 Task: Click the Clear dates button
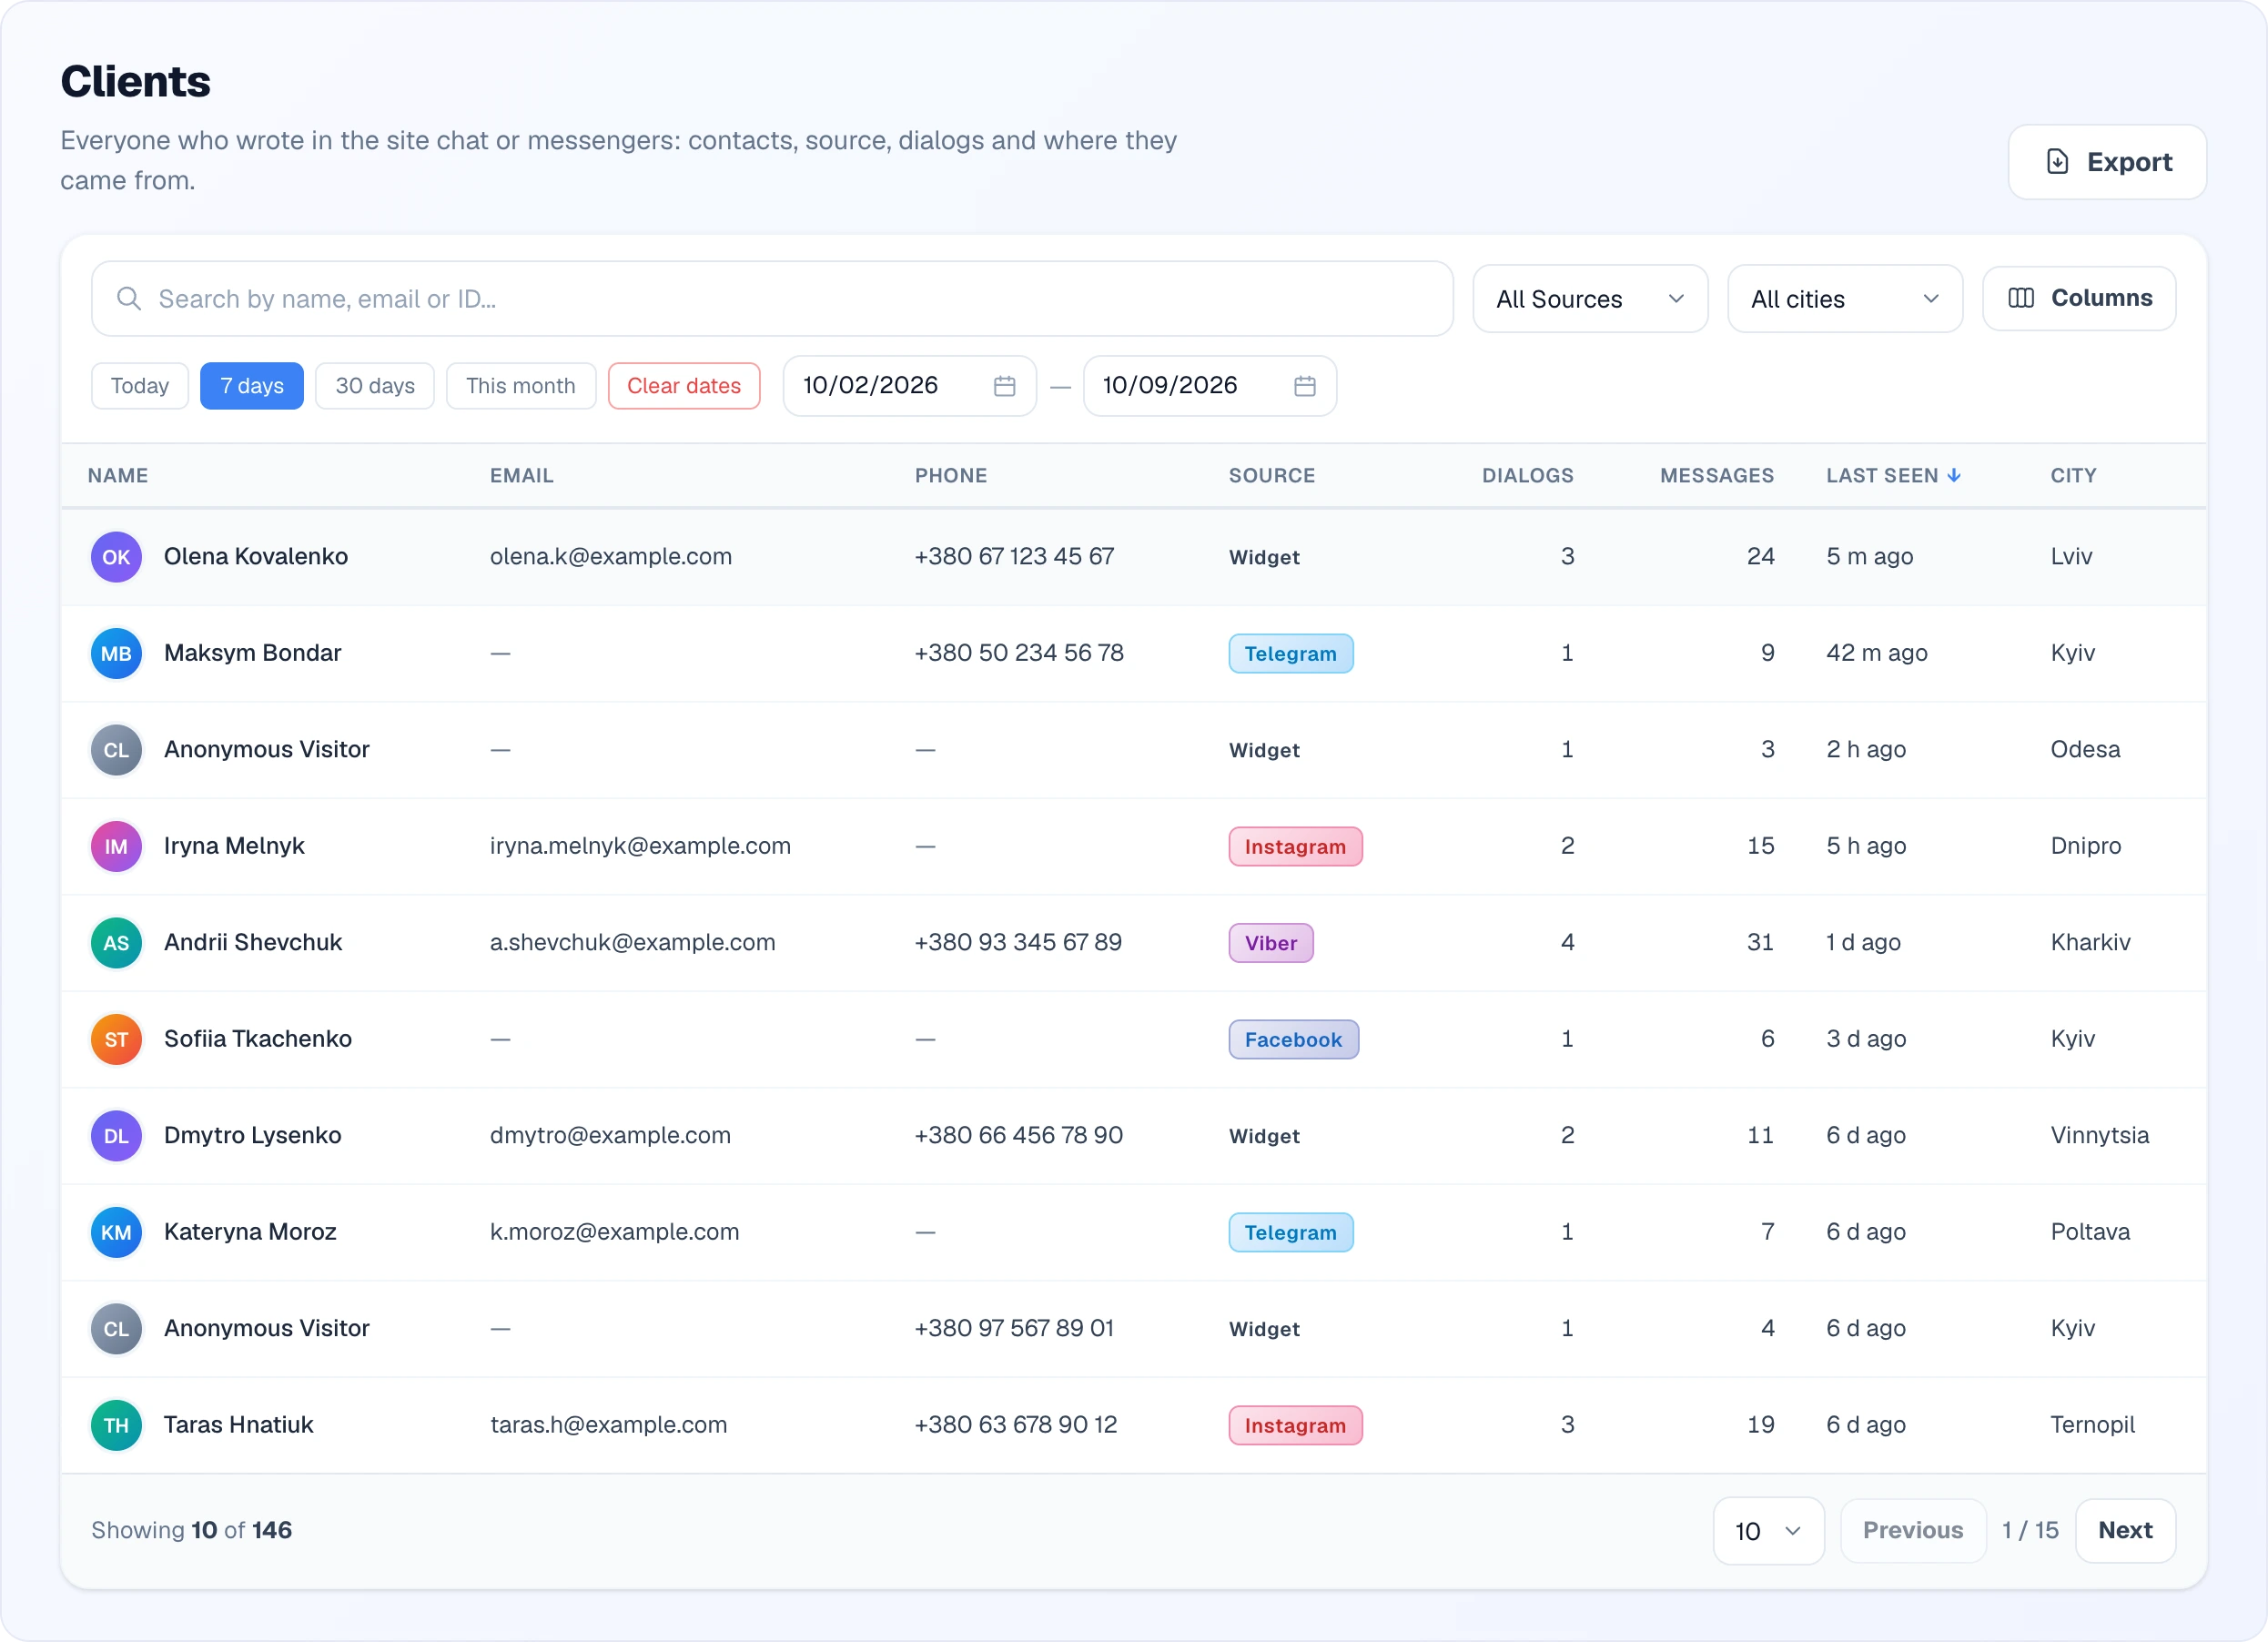[x=684, y=386]
